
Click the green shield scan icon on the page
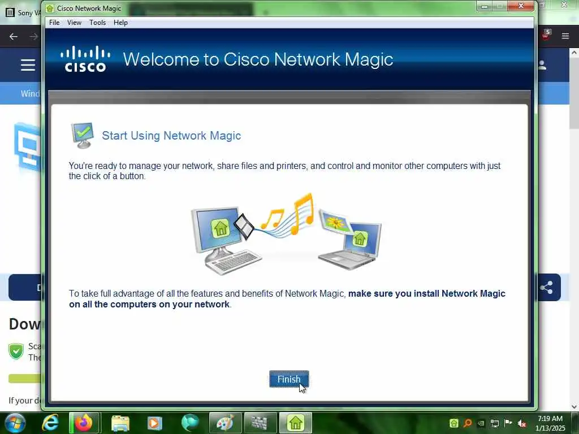(16, 351)
